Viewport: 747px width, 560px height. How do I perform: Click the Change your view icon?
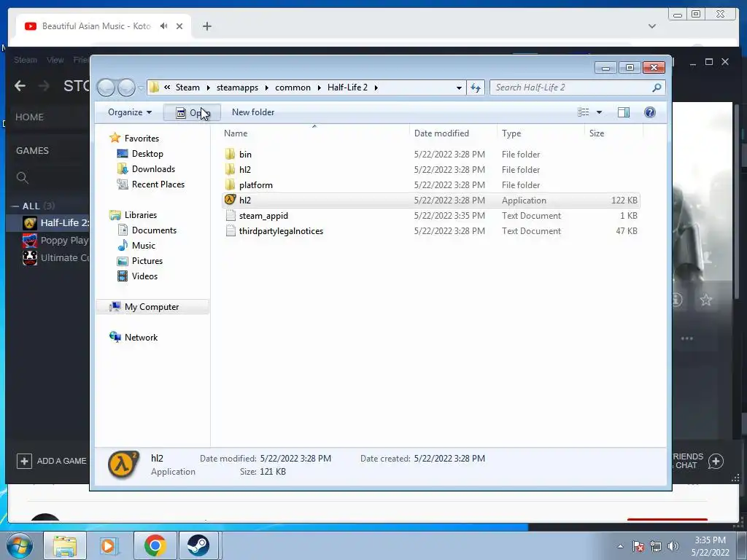click(583, 112)
